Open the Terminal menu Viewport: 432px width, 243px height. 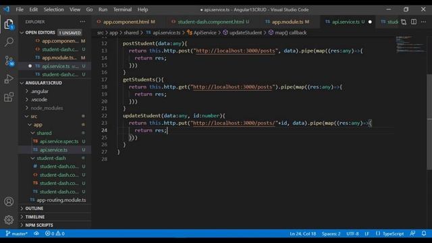(x=122, y=9)
